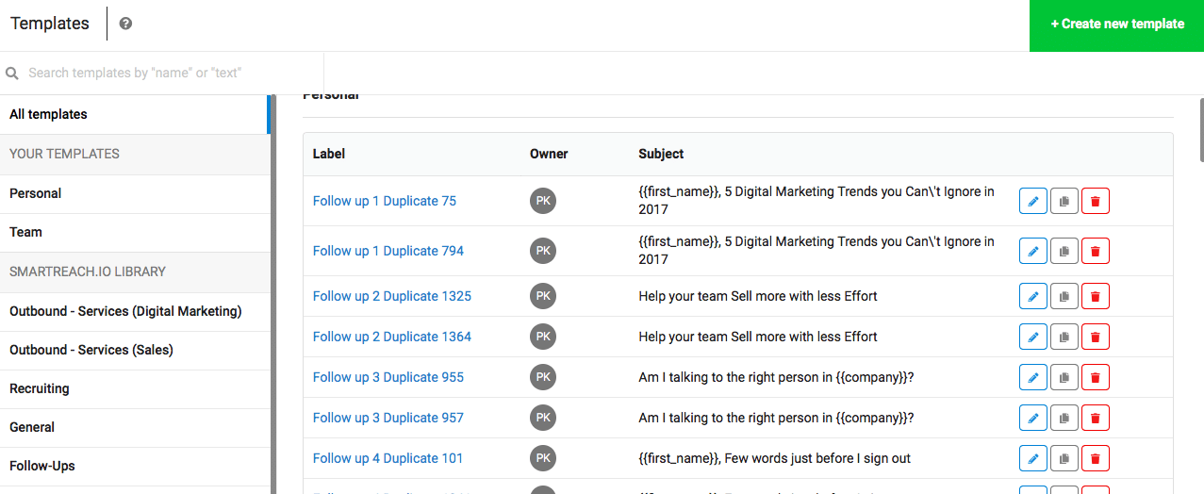Edit Follow up 2 Duplicate 1325 template
The image size is (1204, 494).
pyautogui.click(x=1033, y=296)
